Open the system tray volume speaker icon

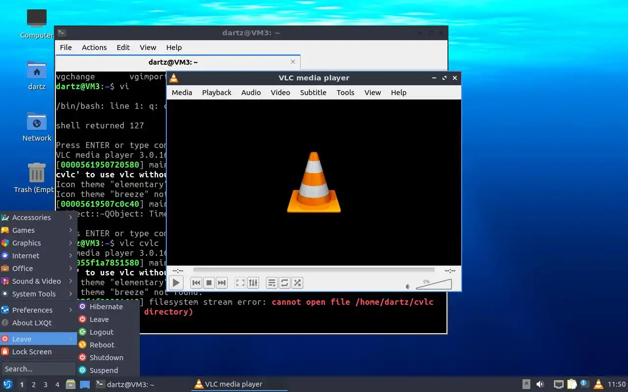[540, 384]
